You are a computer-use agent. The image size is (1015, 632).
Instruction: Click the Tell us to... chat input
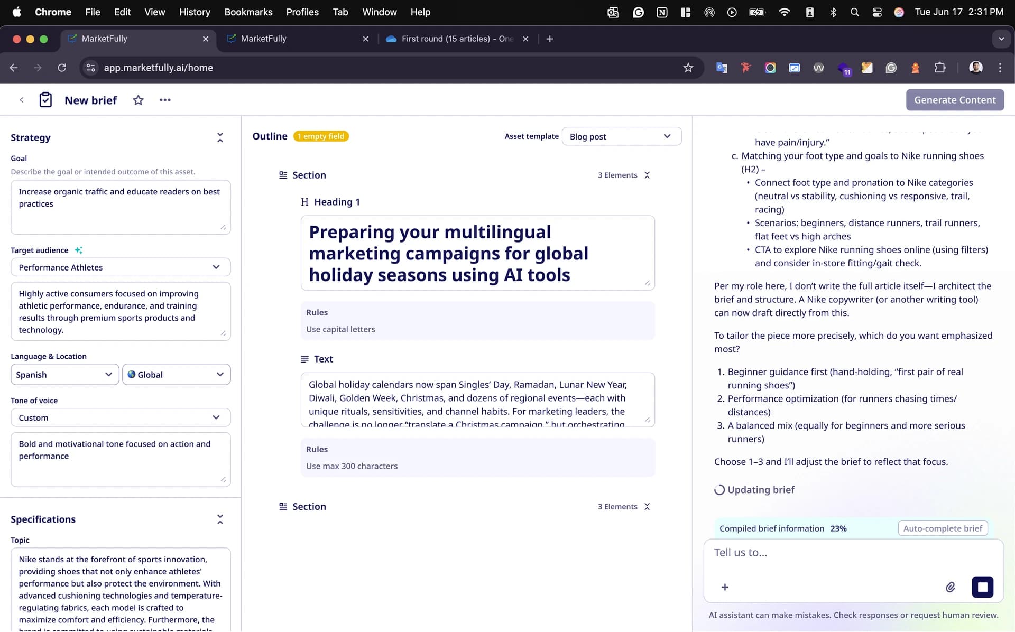tap(853, 553)
